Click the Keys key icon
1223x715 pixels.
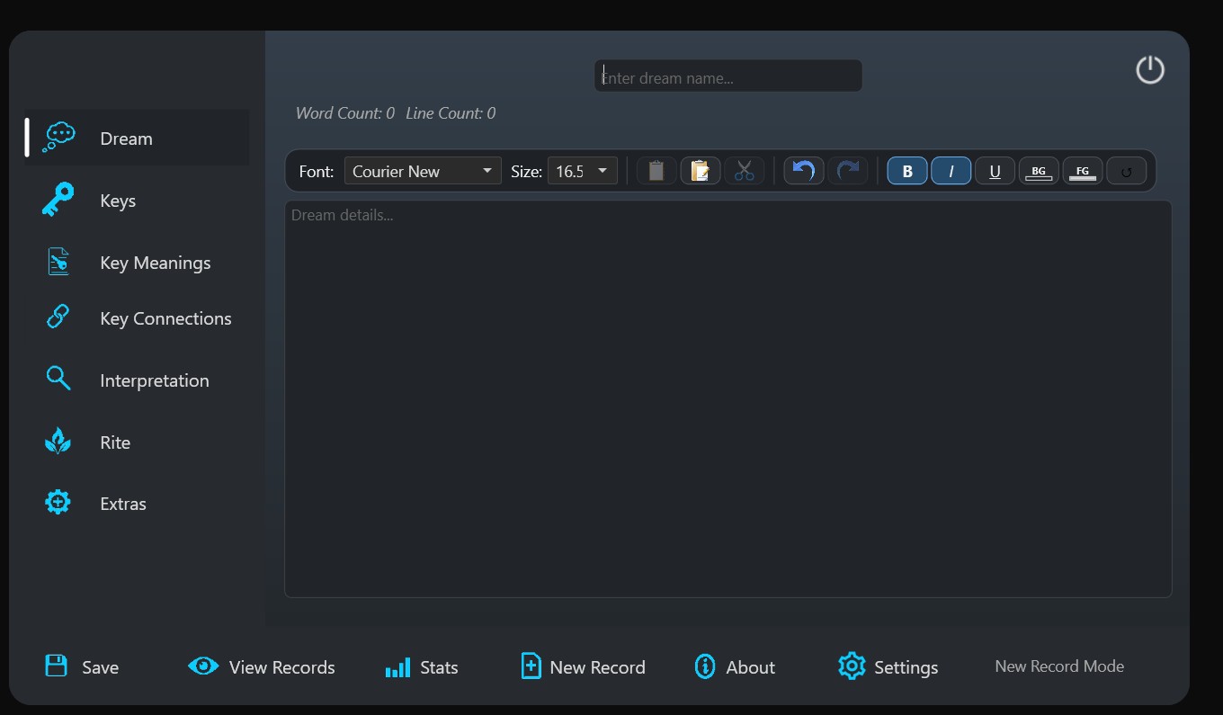pyautogui.click(x=58, y=200)
